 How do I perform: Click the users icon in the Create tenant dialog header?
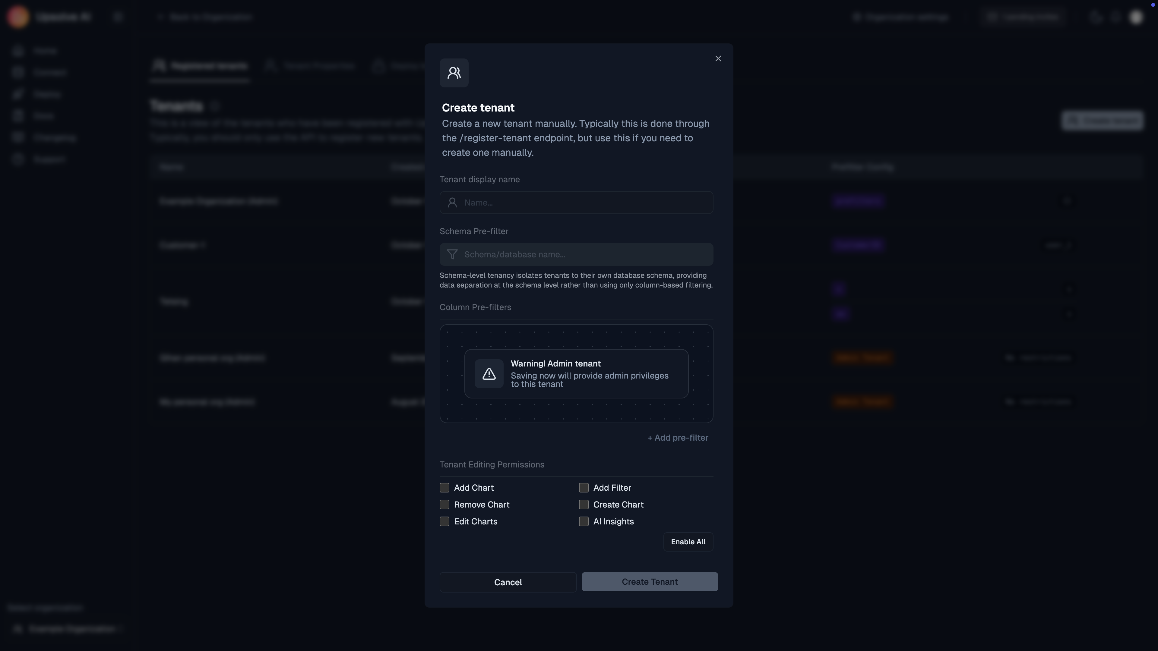(x=454, y=73)
